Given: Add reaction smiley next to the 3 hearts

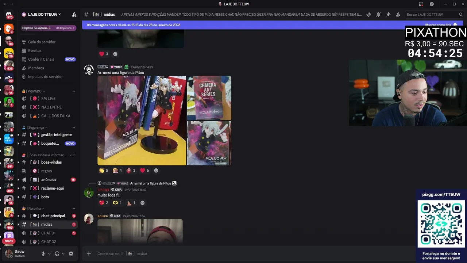Looking at the screenshot, I should pyautogui.click(x=115, y=54).
